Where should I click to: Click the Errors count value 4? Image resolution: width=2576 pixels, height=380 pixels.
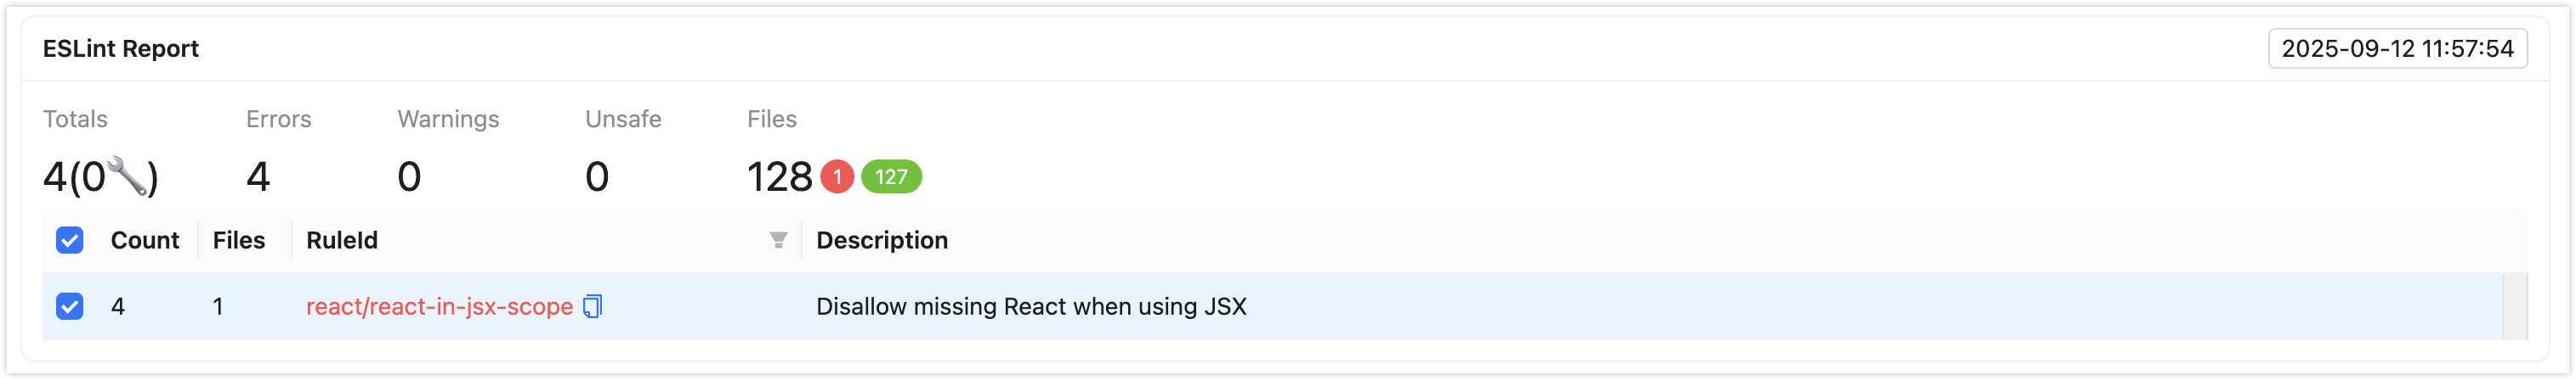[258, 176]
